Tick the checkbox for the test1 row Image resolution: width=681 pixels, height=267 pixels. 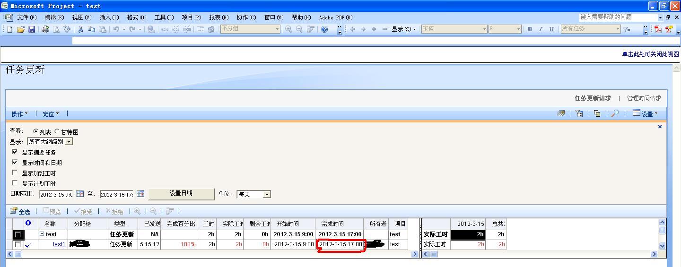18,245
